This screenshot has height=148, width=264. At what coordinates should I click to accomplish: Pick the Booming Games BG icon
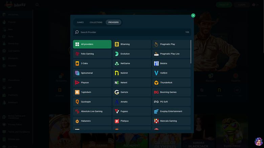coord(156,92)
